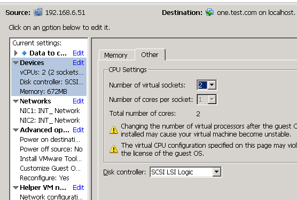
Task: Collapse the Advanced options section
Action: (x=15, y=130)
